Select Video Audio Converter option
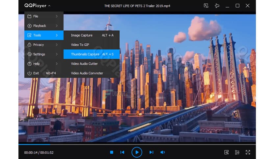This screenshot has height=159, width=275. coord(91,73)
